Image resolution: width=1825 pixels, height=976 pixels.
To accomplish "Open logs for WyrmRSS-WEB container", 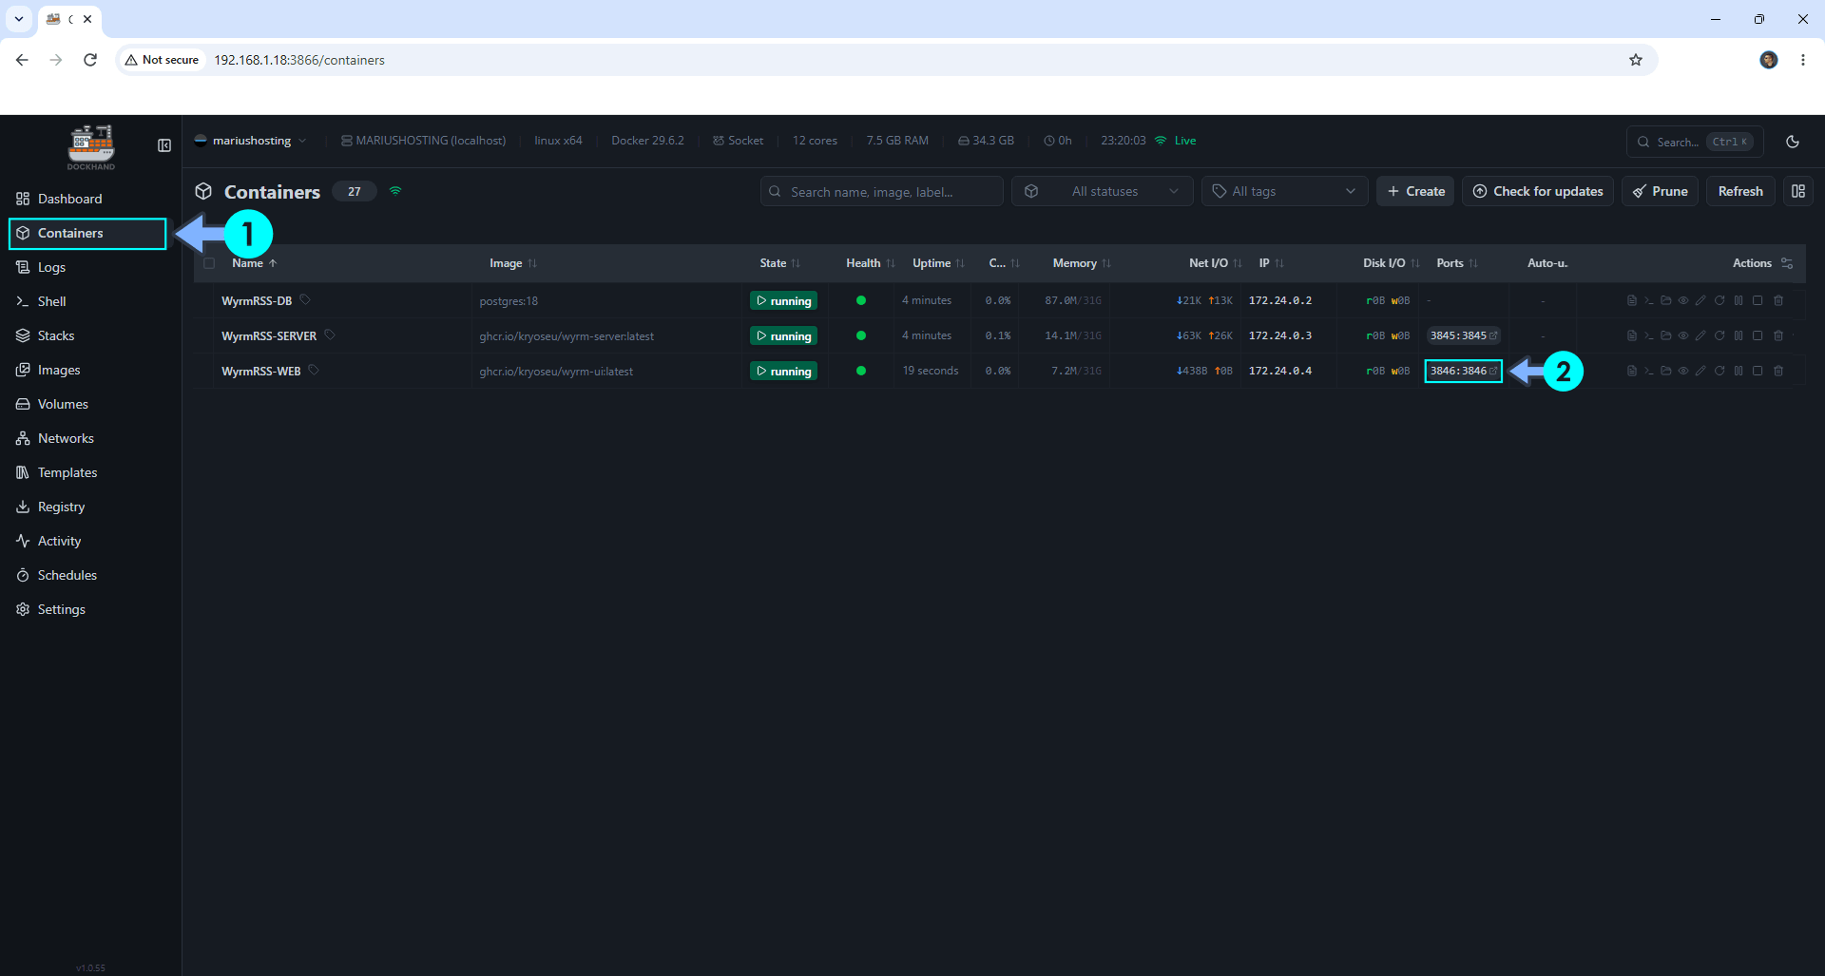I will click(1631, 371).
